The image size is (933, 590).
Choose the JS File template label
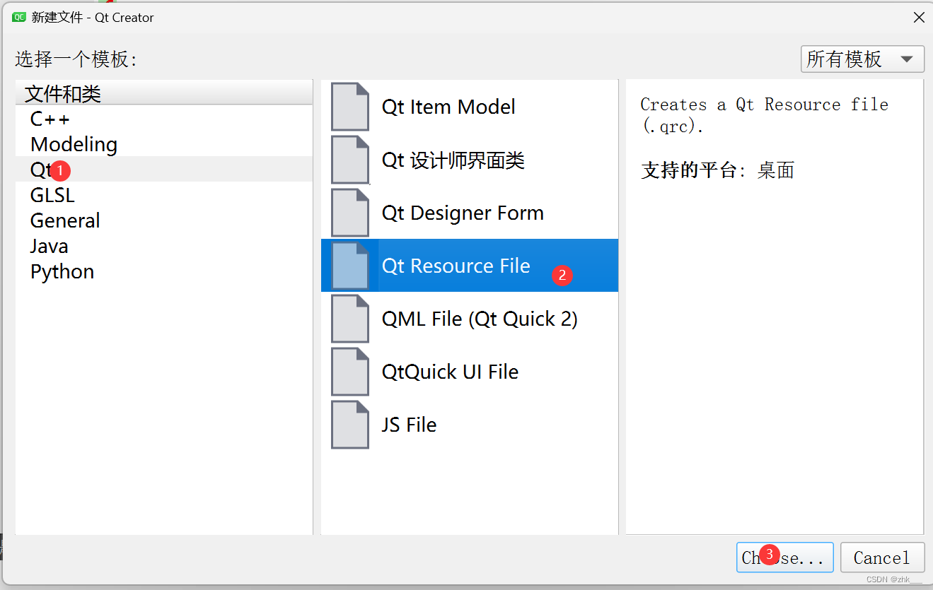[x=409, y=425]
